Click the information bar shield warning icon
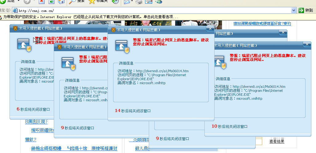The image size is (316, 153). click(1, 17)
